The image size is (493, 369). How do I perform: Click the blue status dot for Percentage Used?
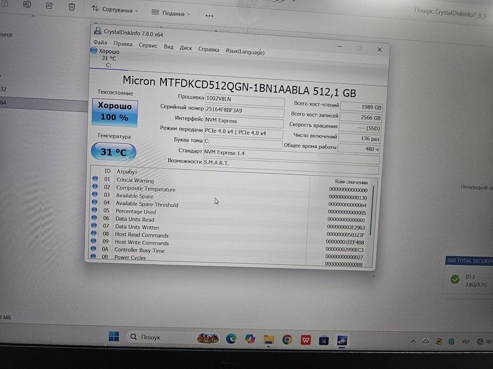pyautogui.click(x=94, y=209)
